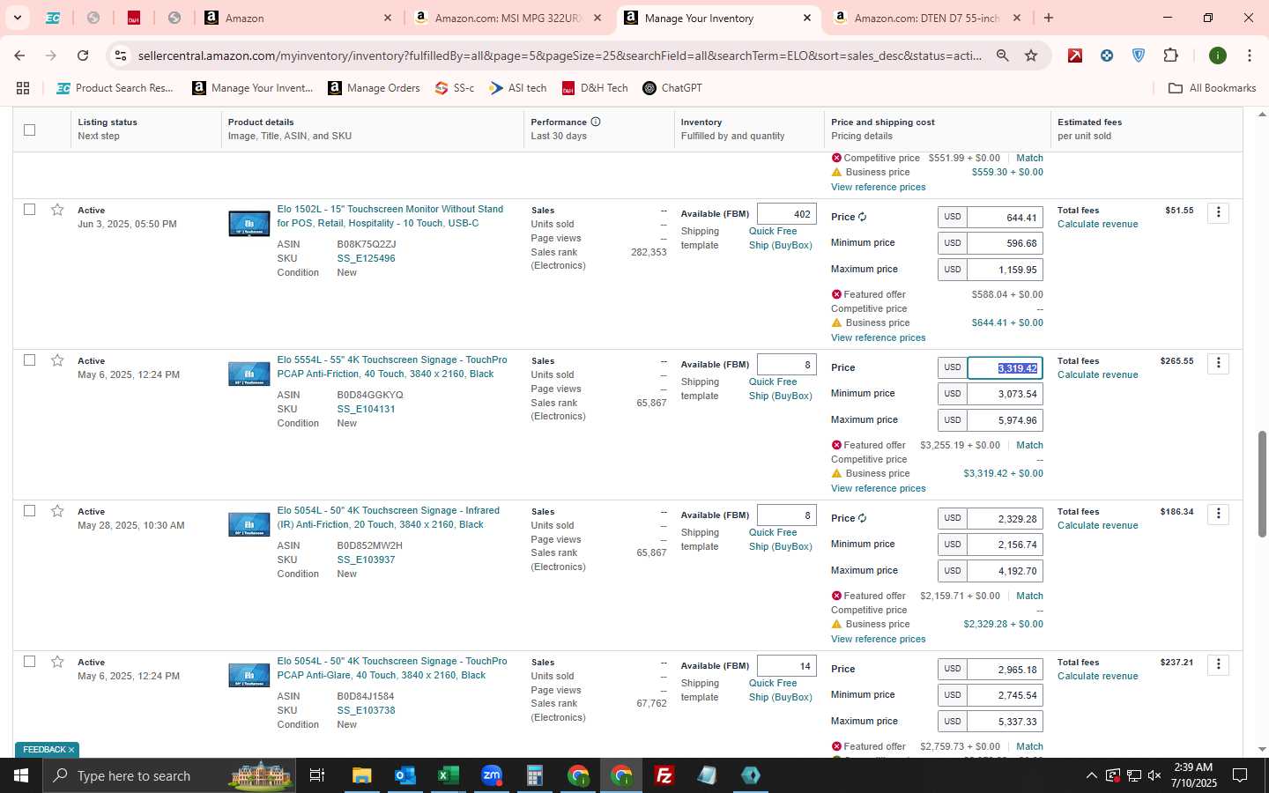This screenshot has height=793, width=1269.
Task: Switch to the DTEN D7 55-inch tab
Action: (x=927, y=18)
